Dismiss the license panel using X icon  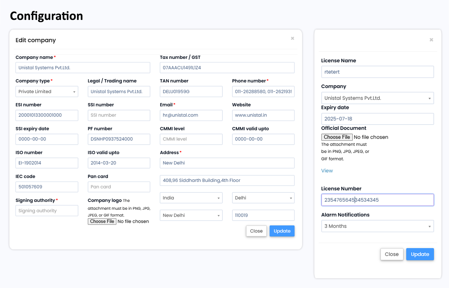pyautogui.click(x=431, y=40)
